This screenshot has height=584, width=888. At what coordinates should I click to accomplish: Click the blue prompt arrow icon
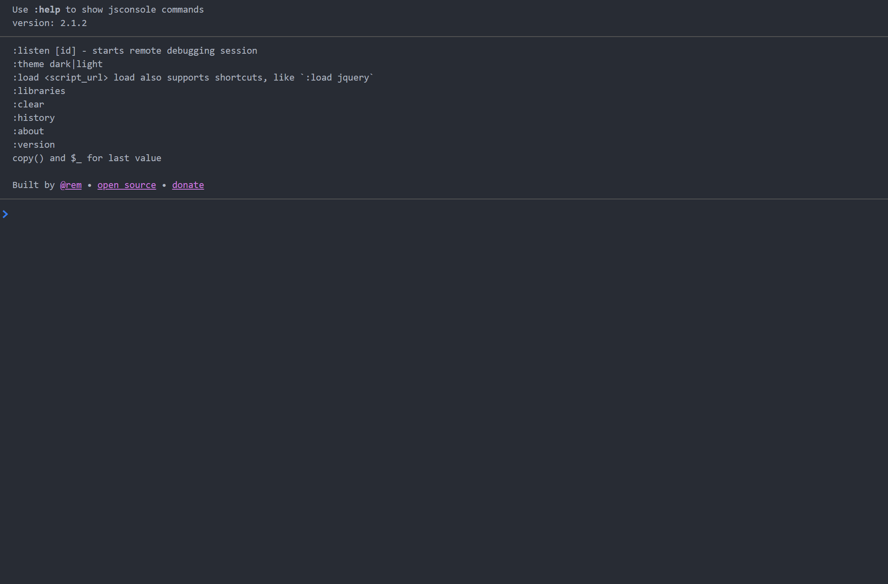click(x=5, y=214)
